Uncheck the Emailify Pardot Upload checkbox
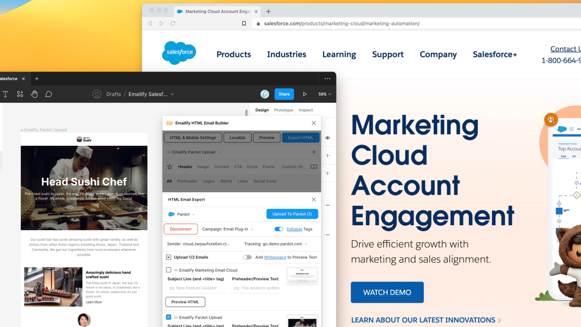581x327 pixels. (168, 317)
